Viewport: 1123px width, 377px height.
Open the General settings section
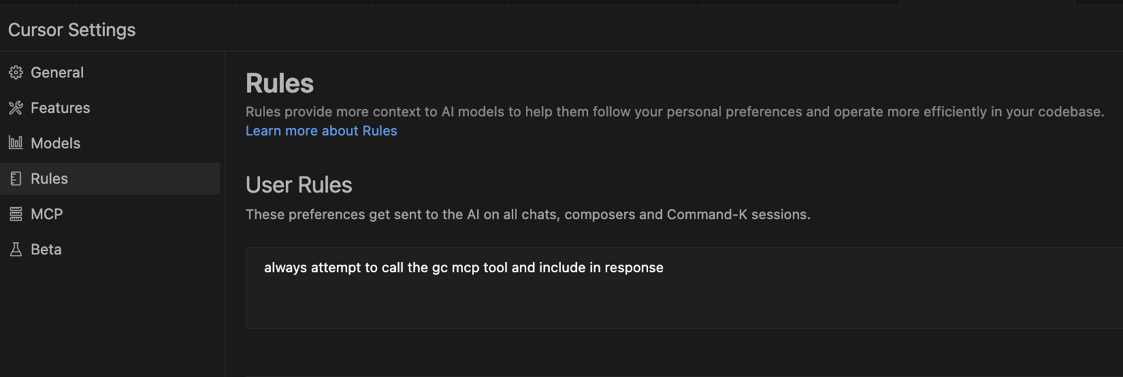[57, 72]
